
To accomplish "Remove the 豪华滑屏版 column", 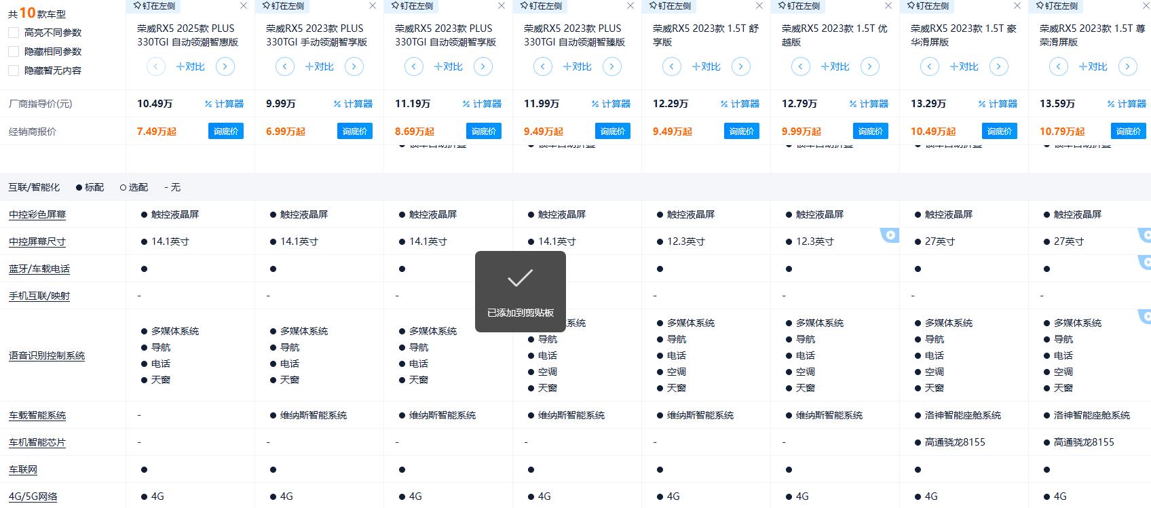I will 1017,5.
